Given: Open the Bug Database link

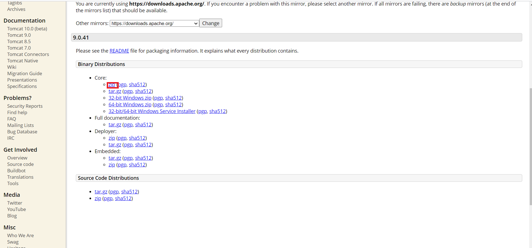Looking at the screenshot, I should tap(22, 132).
